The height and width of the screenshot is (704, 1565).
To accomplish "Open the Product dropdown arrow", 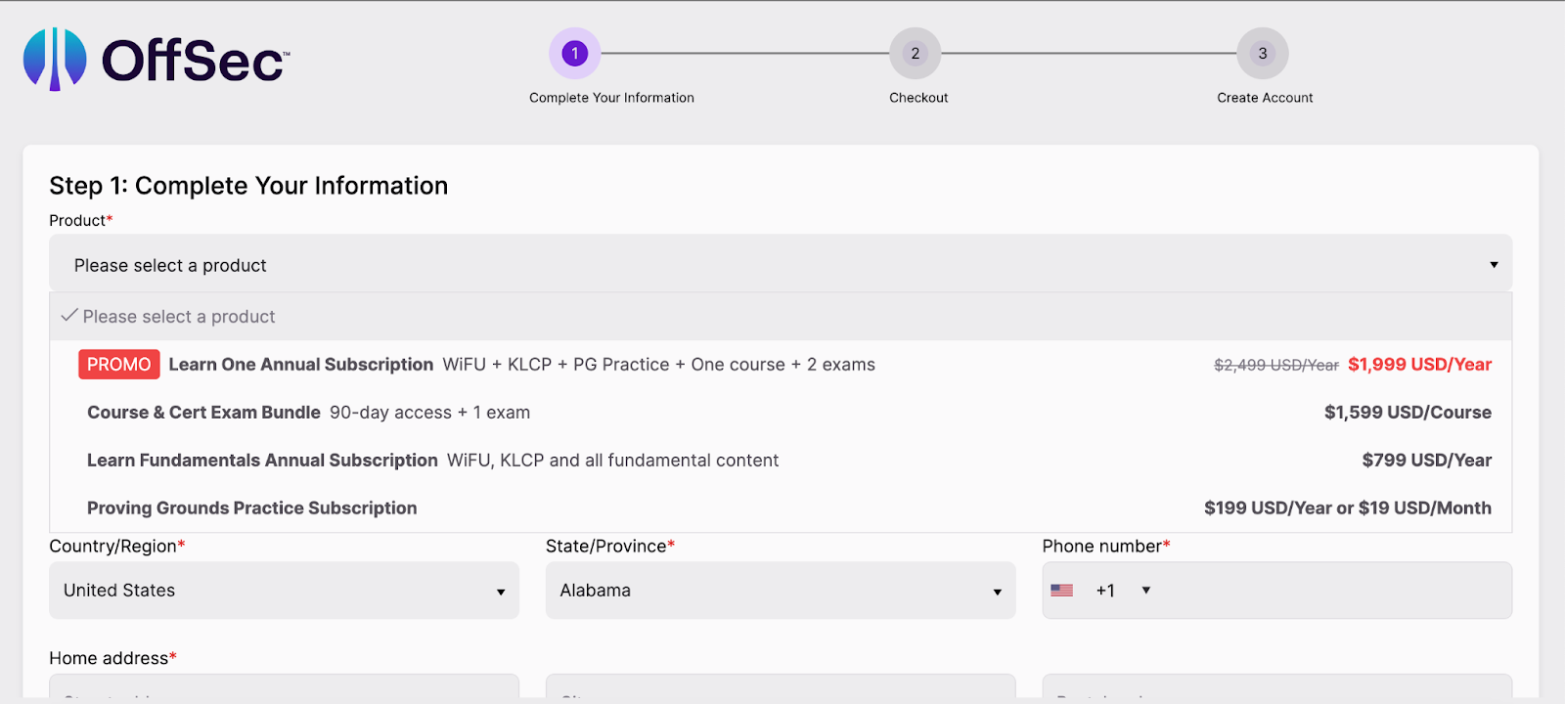I will tap(1494, 265).
